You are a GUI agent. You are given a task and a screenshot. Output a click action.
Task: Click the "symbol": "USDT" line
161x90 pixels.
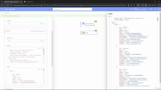point(124,72)
